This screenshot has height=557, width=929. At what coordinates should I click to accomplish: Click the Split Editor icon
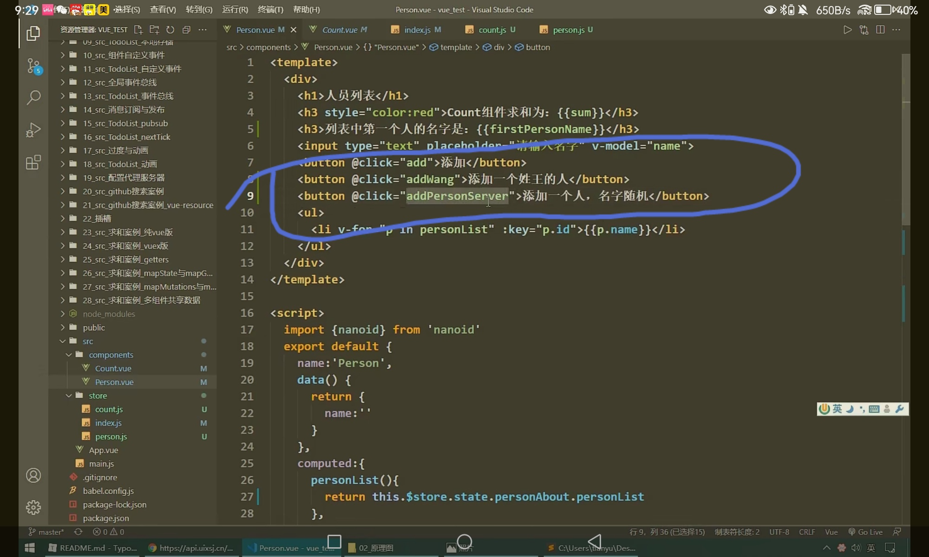(x=880, y=30)
